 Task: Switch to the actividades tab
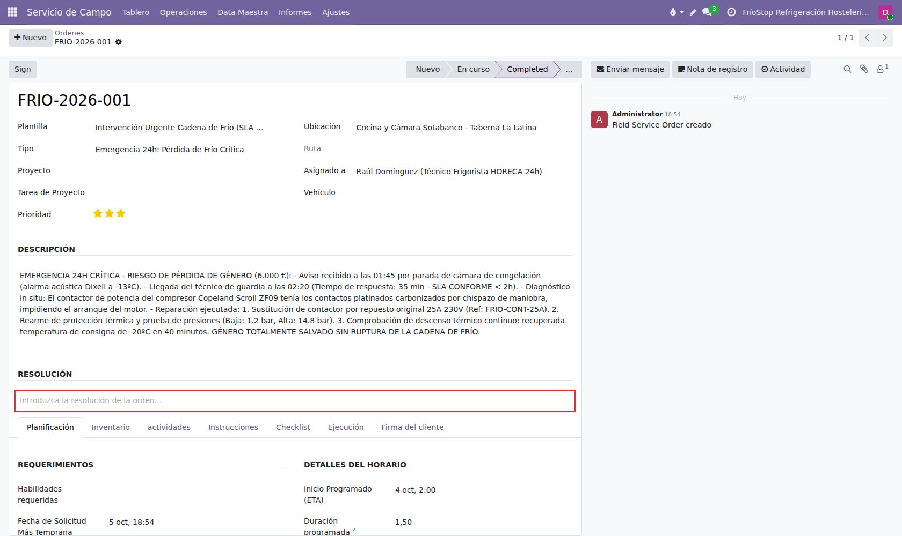click(x=169, y=427)
